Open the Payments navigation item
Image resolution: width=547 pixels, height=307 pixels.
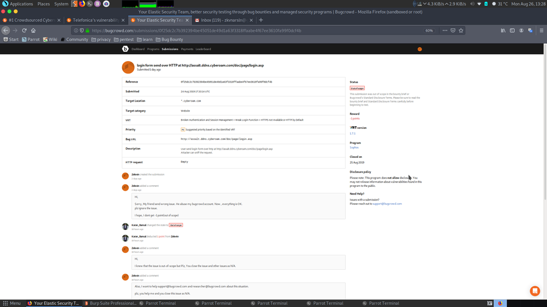(x=187, y=49)
